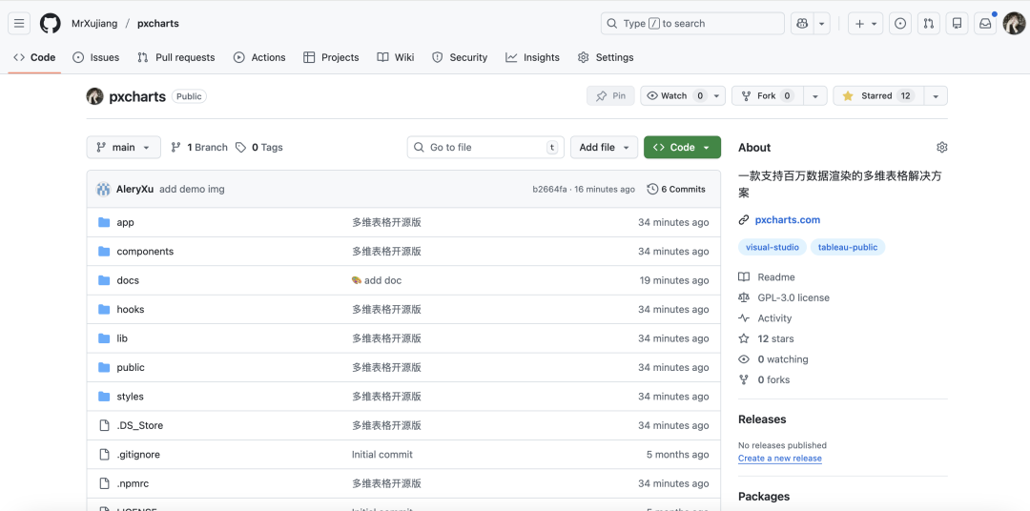The width and height of the screenshot is (1030, 511).
Task: Open MrXujiang owner link in breadcrumb
Action: pos(94,24)
